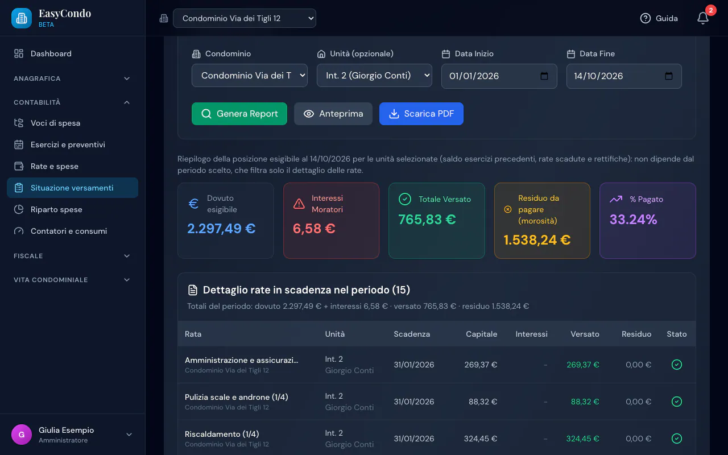Screen dimensions: 728x455
Task: Click the Guida help icon
Action: coord(645,18)
